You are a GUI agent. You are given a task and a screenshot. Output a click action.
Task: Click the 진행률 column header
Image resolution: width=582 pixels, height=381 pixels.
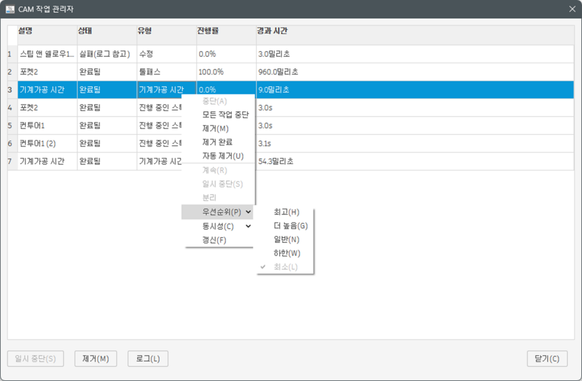[x=226, y=35]
